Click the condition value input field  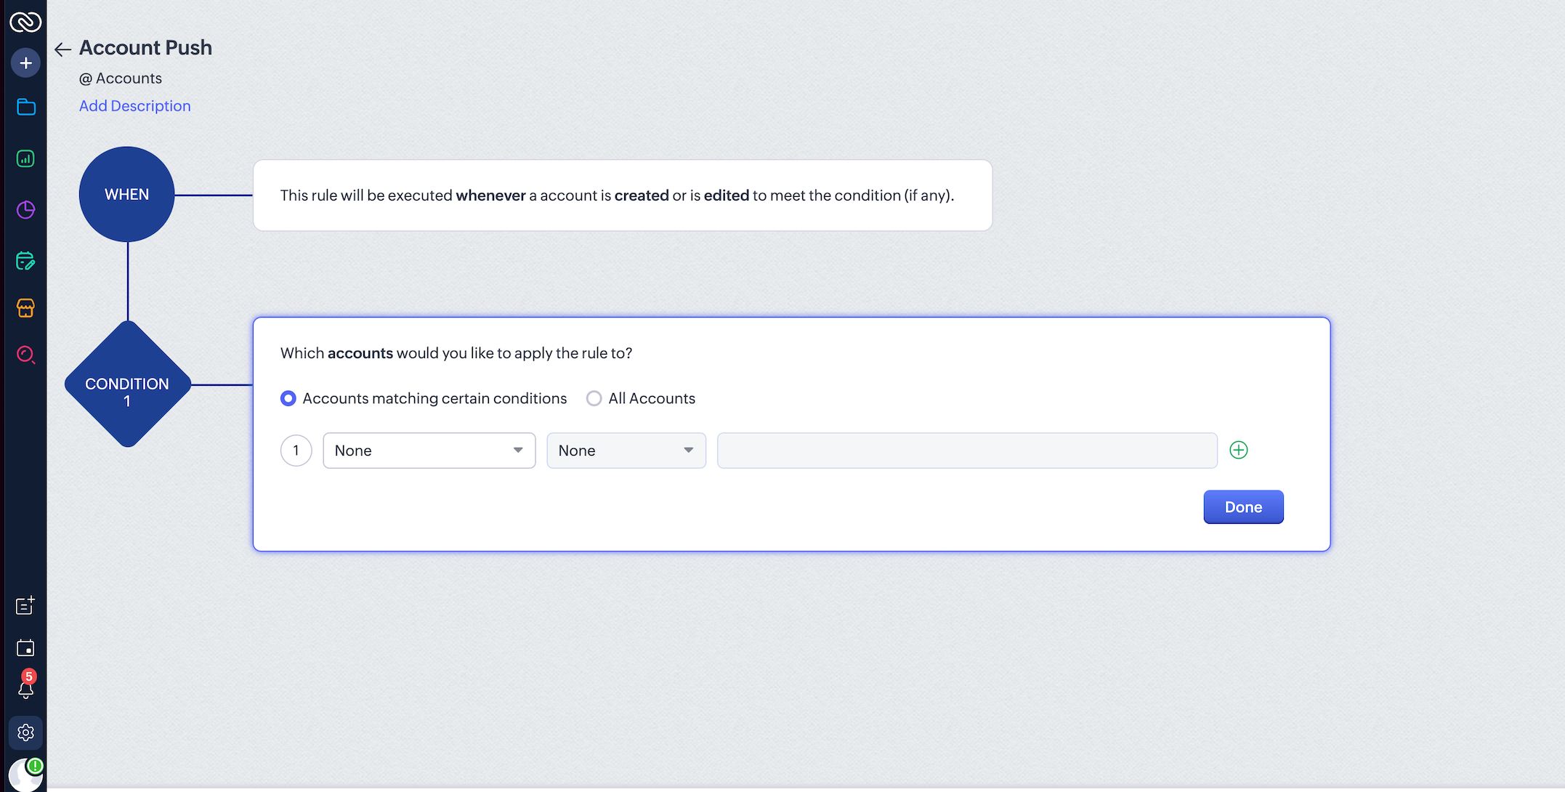point(967,450)
